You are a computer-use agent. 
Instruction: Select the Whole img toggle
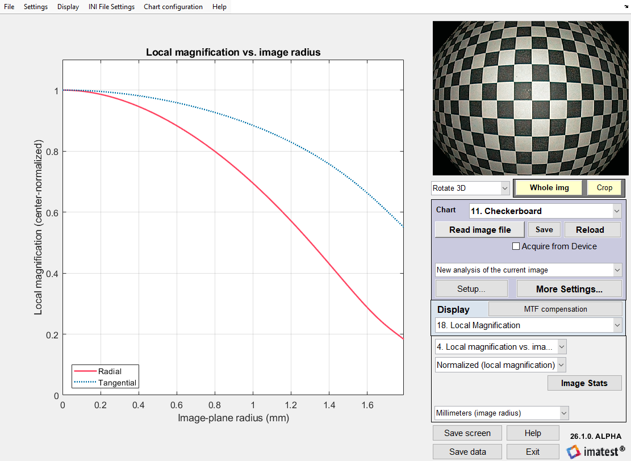(x=549, y=188)
